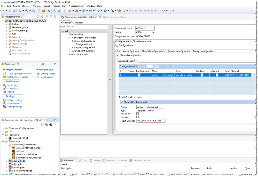
Task: Click the Back navigation arrow in toolbar
Action: (x=163, y=11)
